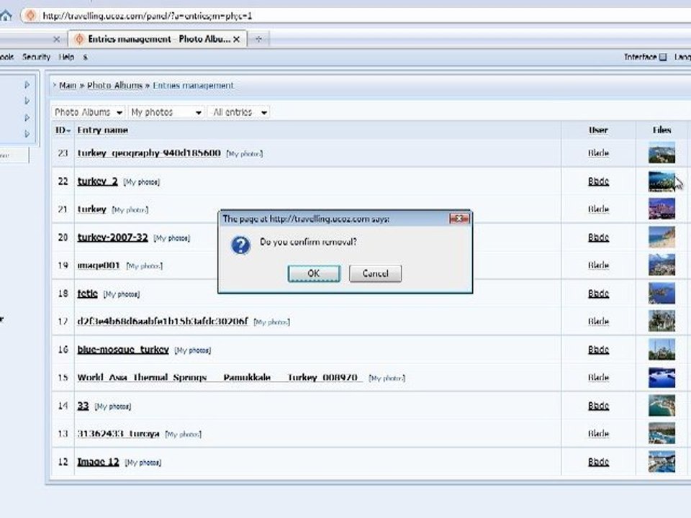The width and height of the screenshot is (691, 518).
Task: Click My photos tag beside fetie
Action: click(x=122, y=294)
